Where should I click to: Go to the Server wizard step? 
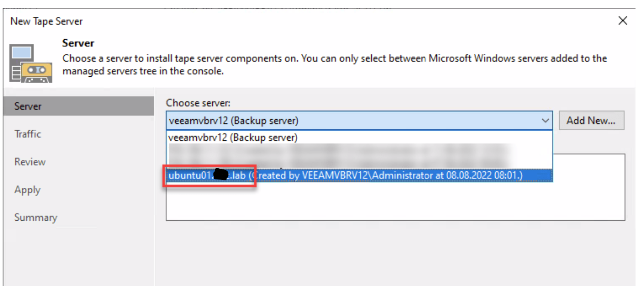tap(79, 106)
